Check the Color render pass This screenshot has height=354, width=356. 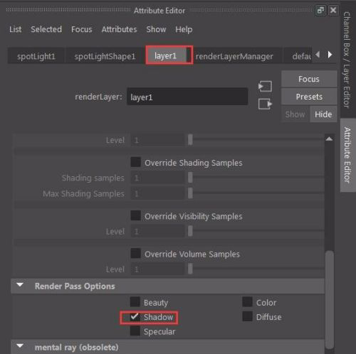click(247, 302)
